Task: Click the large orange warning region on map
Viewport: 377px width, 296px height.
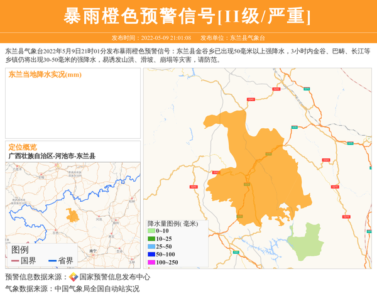Action: [251, 176]
